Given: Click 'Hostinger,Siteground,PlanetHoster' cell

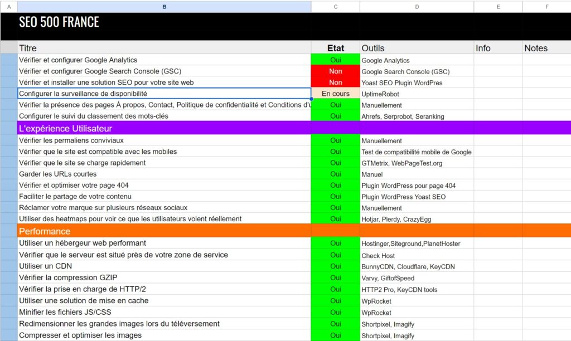Looking at the screenshot, I should coord(417,243).
